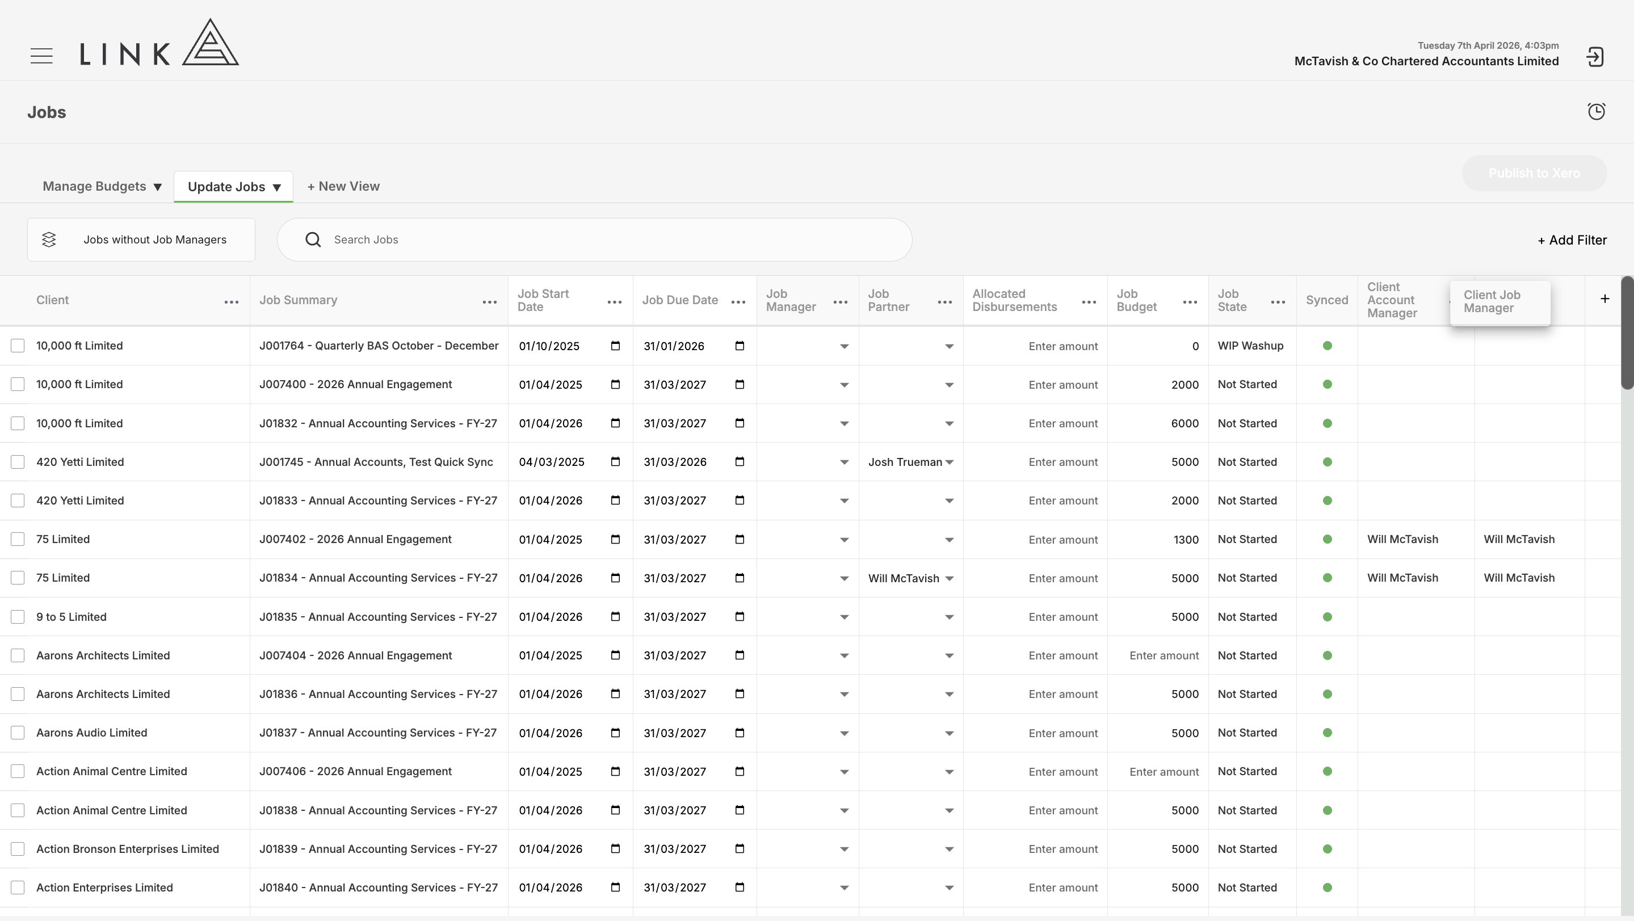Screen dimensions: 1634x921
Task: Tick checkbox for 75 Limited J007402 row
Action: coord(18,539)
